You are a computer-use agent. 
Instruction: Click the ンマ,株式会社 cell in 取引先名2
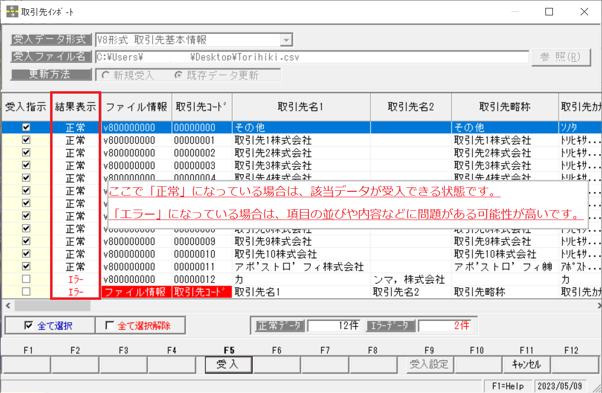pos(411,280)
